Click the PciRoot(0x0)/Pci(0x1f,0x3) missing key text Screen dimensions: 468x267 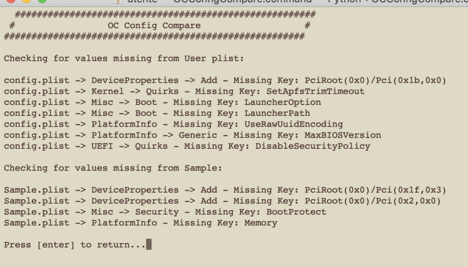pos(376,190)
